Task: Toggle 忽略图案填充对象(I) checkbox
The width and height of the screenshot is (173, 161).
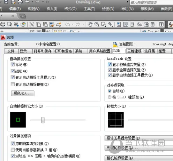Action: click(13, 143)
